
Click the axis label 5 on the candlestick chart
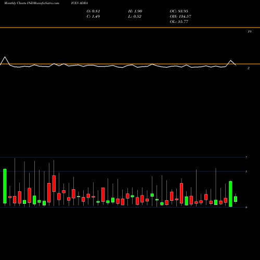pos(246,172)
